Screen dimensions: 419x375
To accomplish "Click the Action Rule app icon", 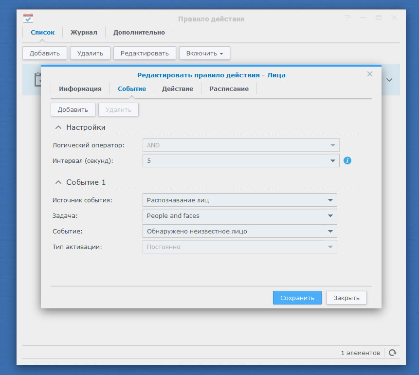I will pyautogui.click(x=28, y=18).
